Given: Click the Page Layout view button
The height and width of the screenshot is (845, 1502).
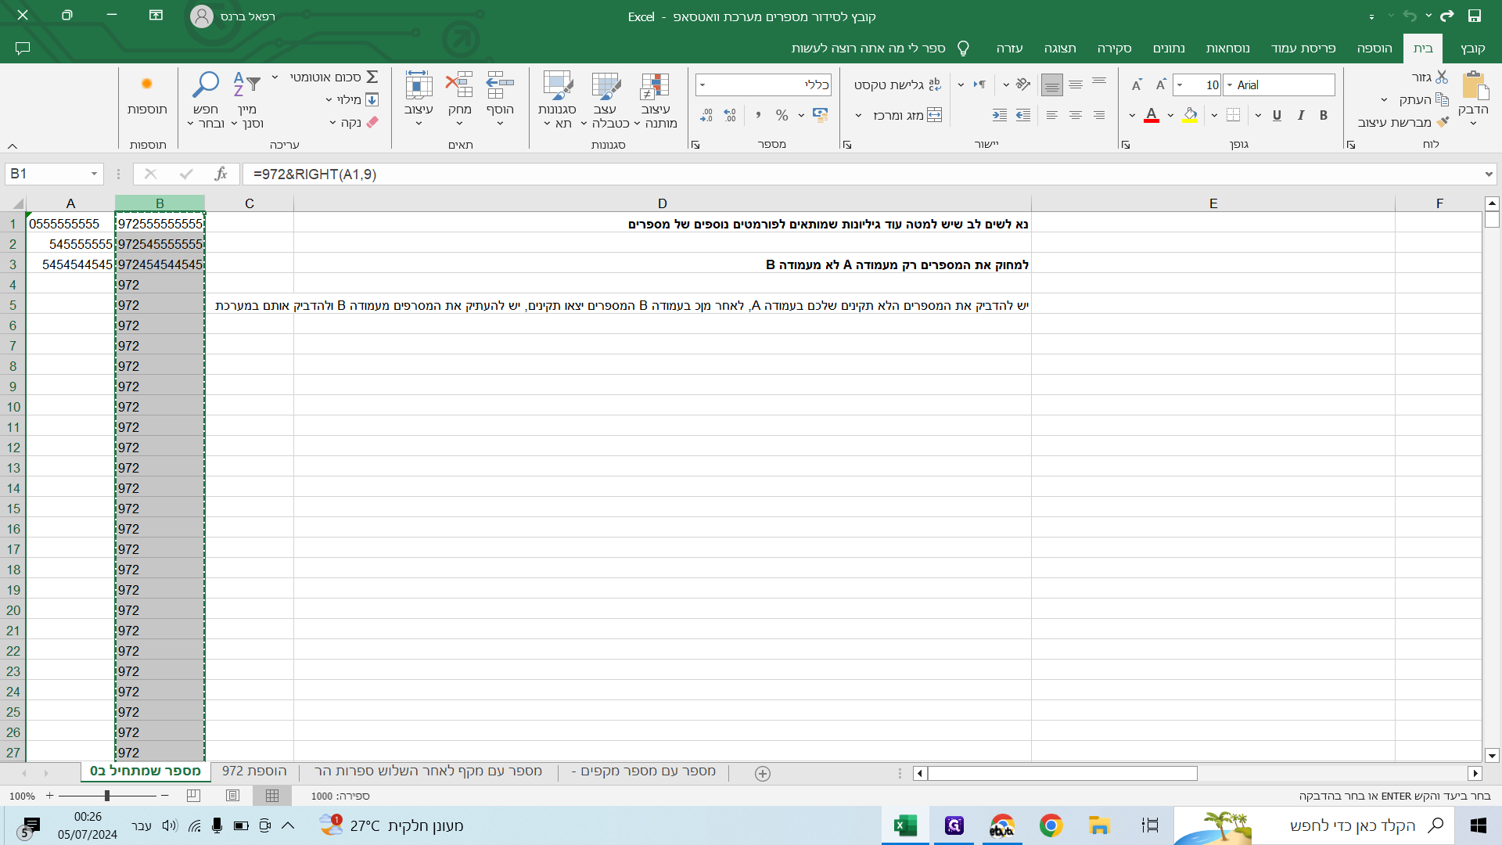Looking at the screenshot, I should click(232, 796).
